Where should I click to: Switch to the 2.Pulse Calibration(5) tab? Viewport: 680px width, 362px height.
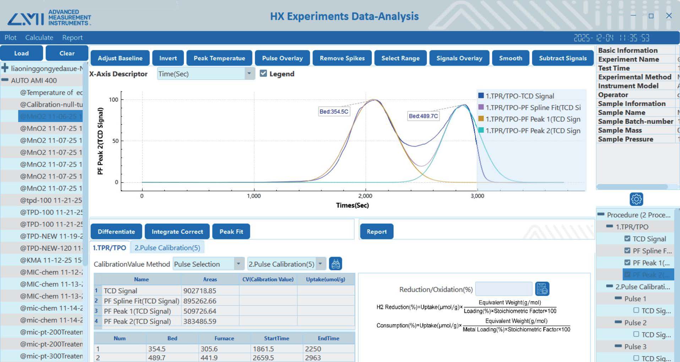point(167,248)
